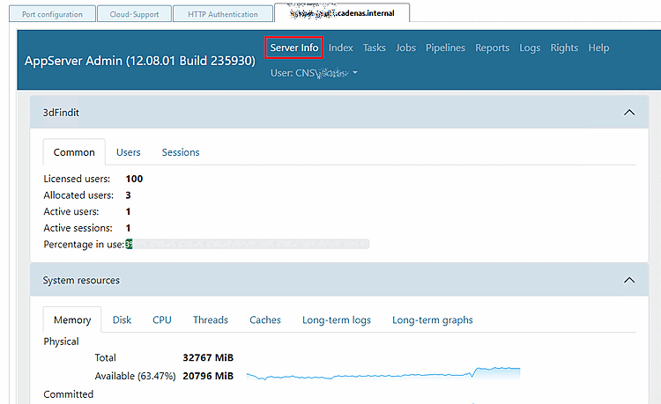The image size is (661, 404).
Task: Click the Available (63.47%) label
Action: [135, 376]
